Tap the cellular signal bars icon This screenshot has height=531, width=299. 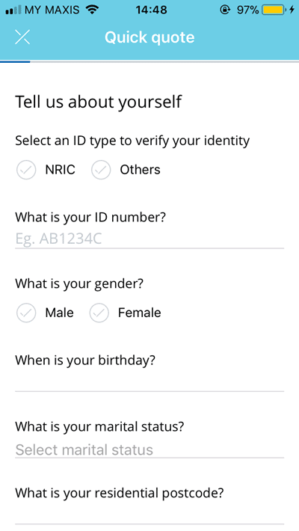click(x=13, y=10)
